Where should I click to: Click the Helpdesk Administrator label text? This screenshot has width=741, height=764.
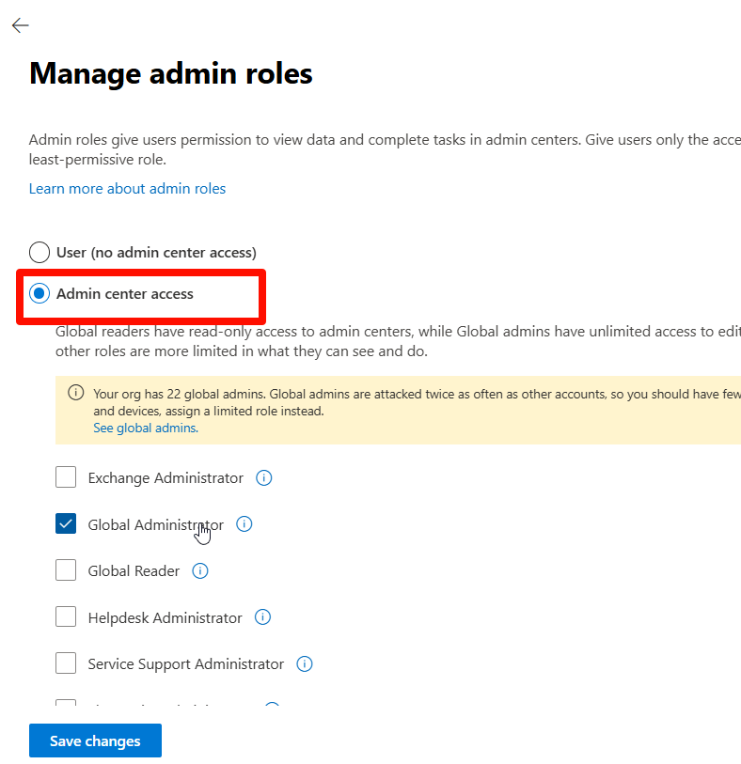[x=165, y=617]
